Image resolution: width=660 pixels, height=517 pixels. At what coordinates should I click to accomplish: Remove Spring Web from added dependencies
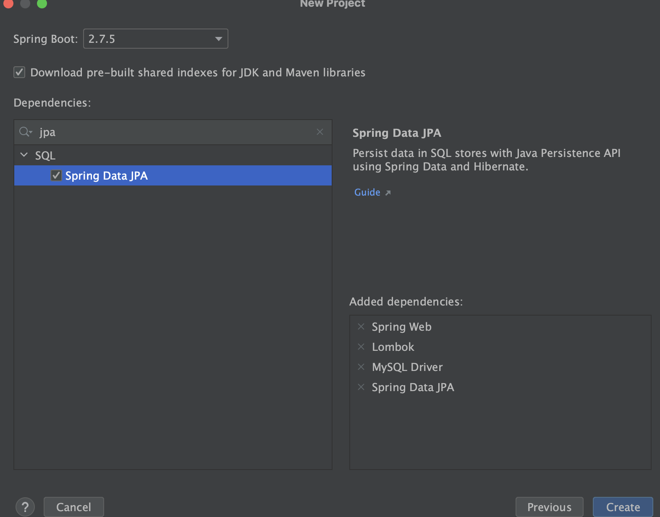click(361, 326)
